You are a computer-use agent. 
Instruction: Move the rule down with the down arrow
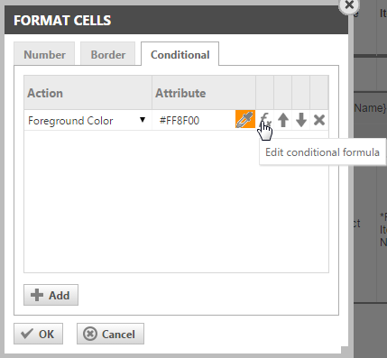pyautogui.click(x=301, y=120)
